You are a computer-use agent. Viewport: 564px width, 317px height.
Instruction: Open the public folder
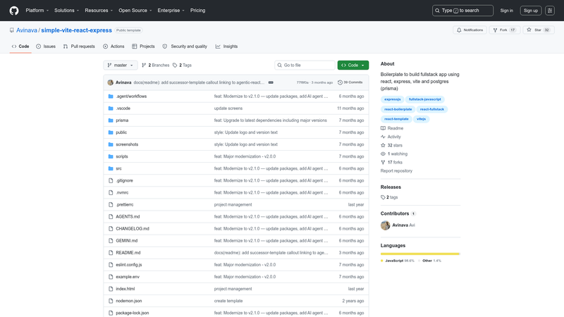pos(121,132)
